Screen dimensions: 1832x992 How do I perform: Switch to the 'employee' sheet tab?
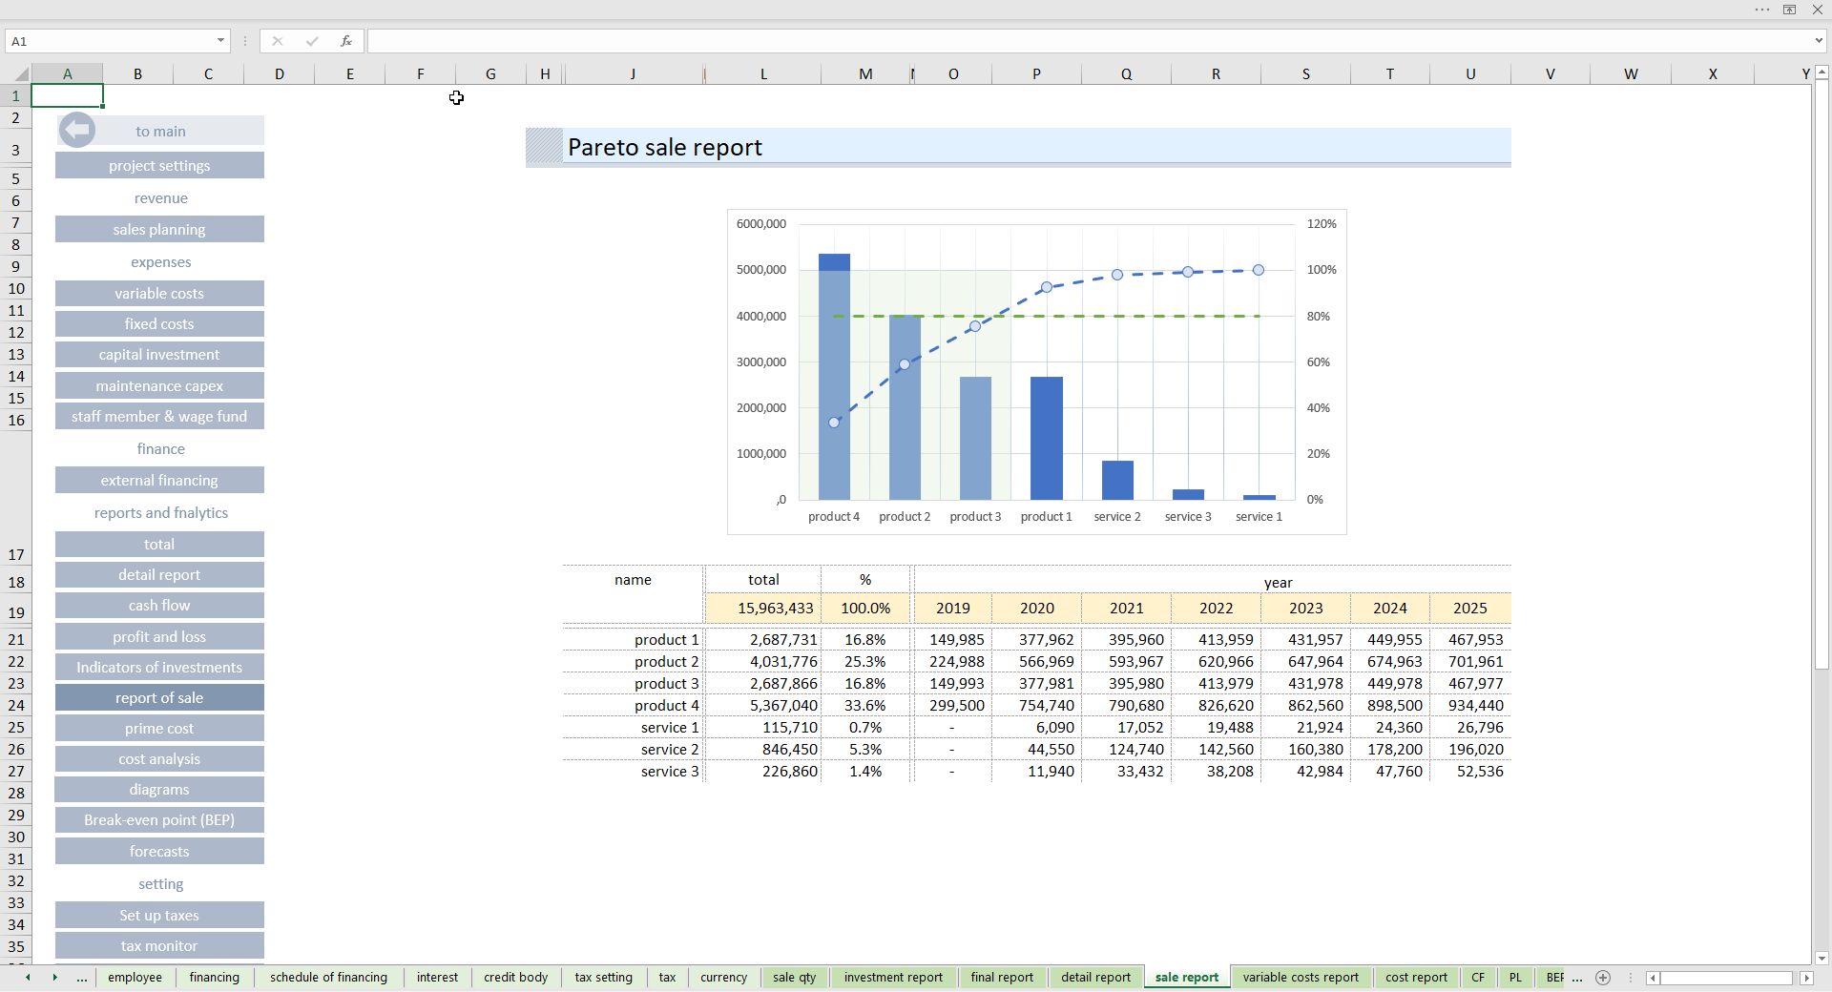[135, 978]
